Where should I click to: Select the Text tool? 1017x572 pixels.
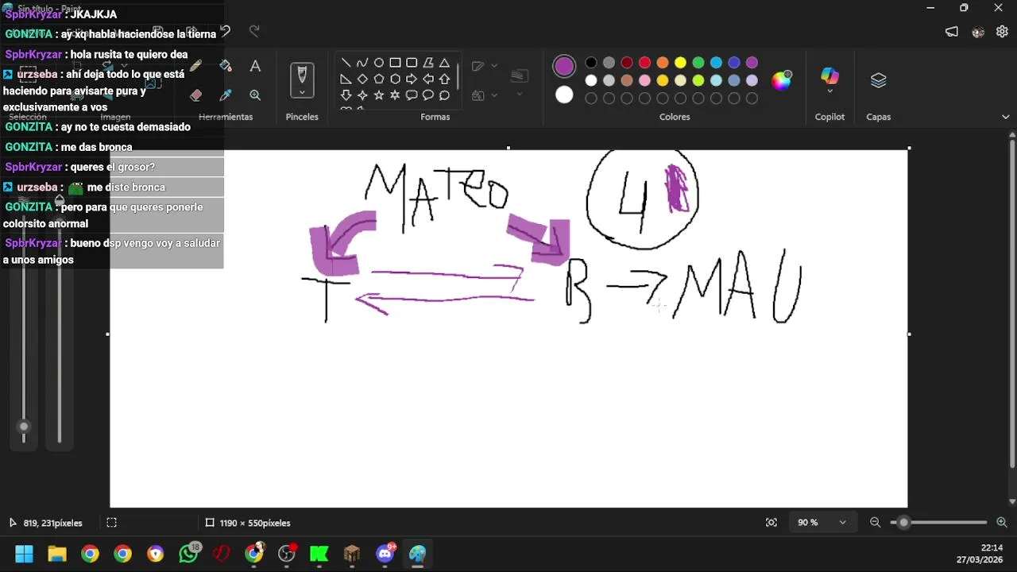point(255,66)
